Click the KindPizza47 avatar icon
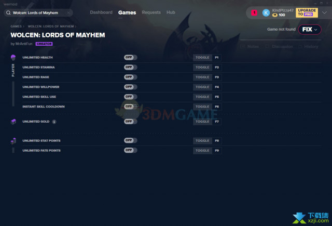The width and height of the screenshot is (332, 226). (x=266, y=12)
